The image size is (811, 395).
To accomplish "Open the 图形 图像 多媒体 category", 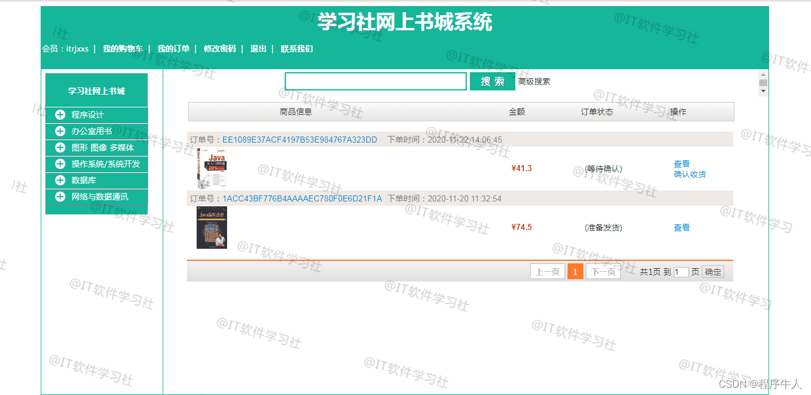I will (x=103, y=147).
